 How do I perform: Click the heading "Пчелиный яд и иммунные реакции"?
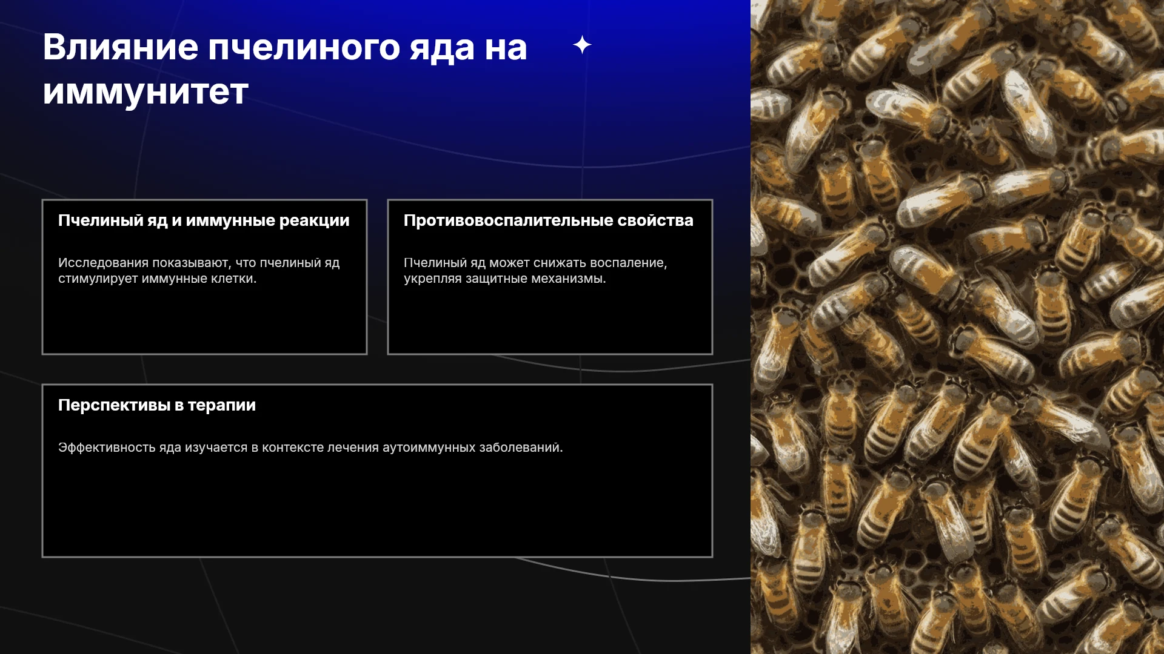pyautogui.click(x=204, y=220)
